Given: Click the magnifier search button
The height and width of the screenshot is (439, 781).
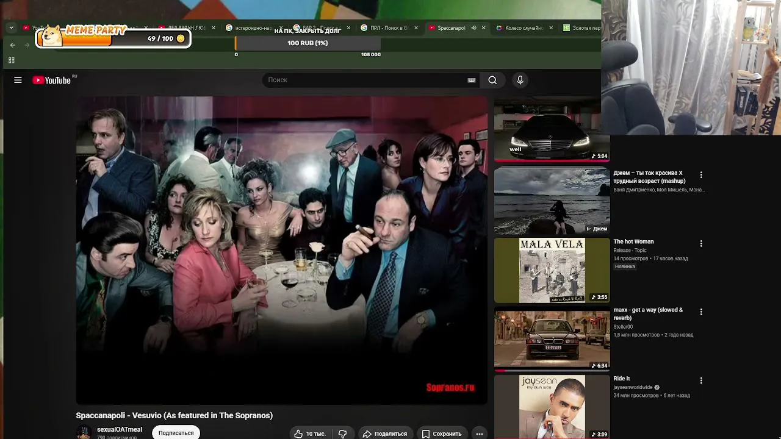Looking at the screenshot, I should [492, 80].
